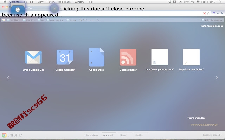The width and height of the screenshot is (225, 140).
Task: Open the History menu
Action: [51, 2]
